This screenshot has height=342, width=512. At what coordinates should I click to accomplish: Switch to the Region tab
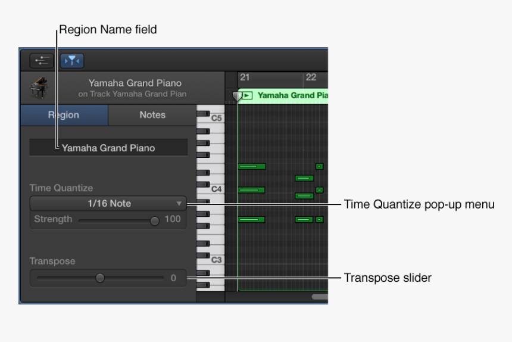tap(64, 115)
